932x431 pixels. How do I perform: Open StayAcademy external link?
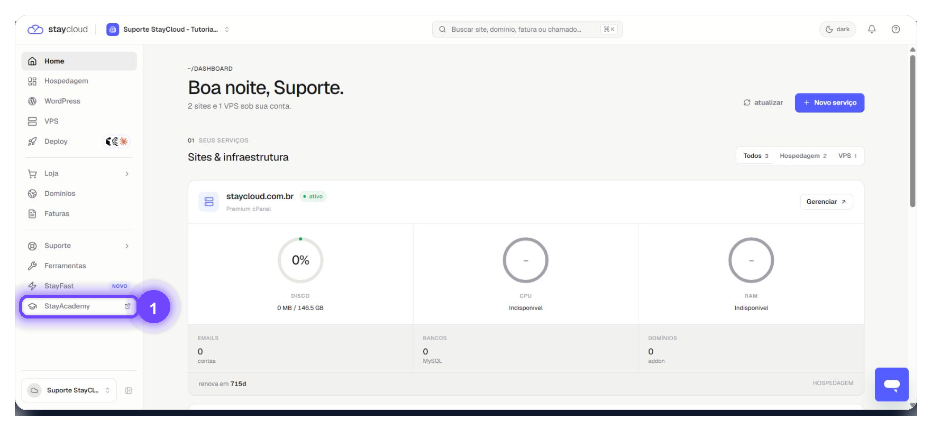tap(79, 306)
